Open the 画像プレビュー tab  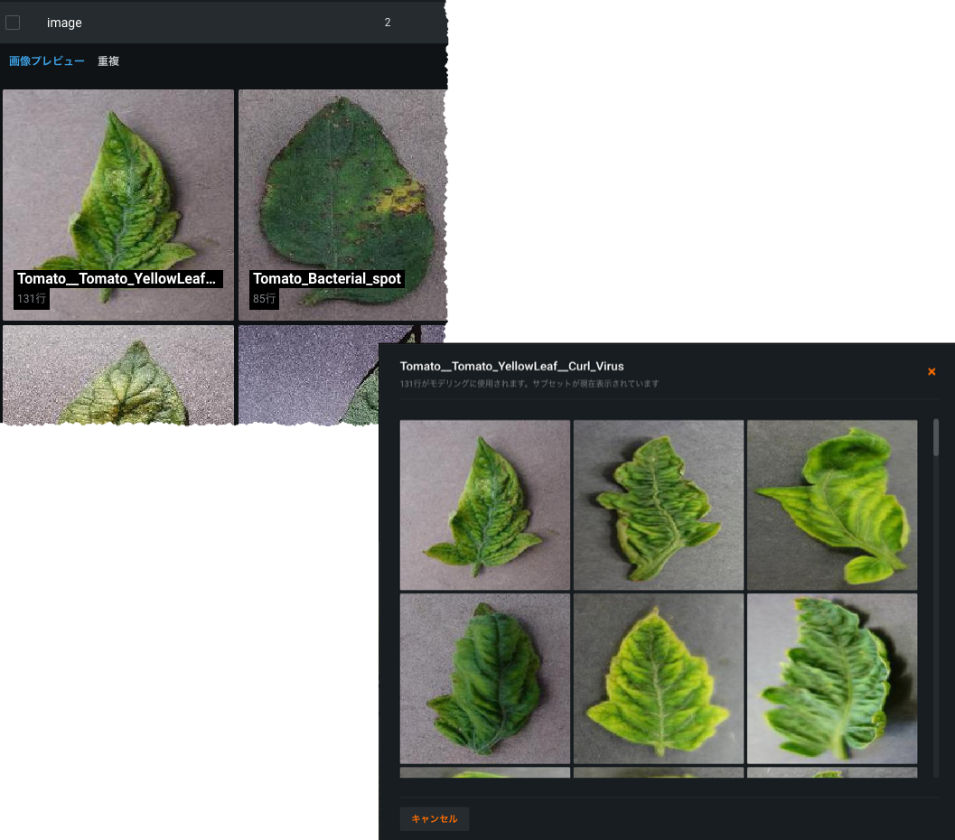click(x=46, y=61)
